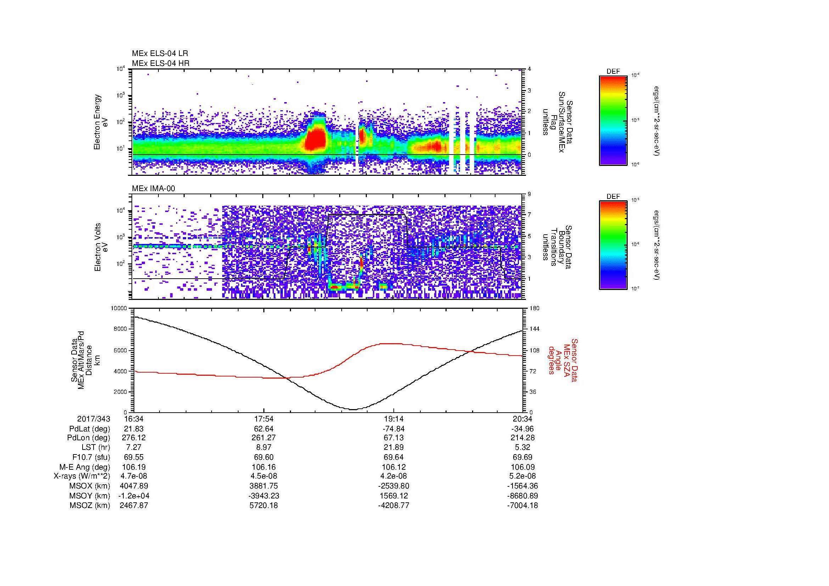The image size is (829, 586).
Task: Click the '10000' altitude axis tick
Action: 119,308
